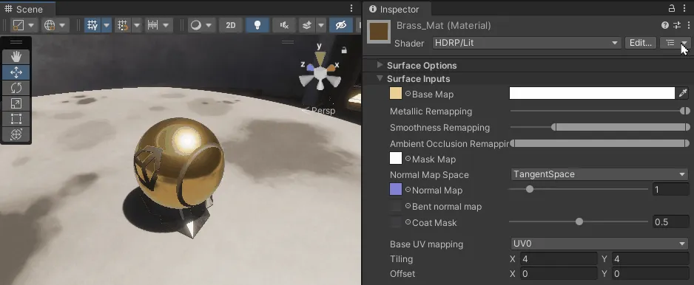Toggle scene audio mute icon
694x285 pixels.
click(283, 25)
